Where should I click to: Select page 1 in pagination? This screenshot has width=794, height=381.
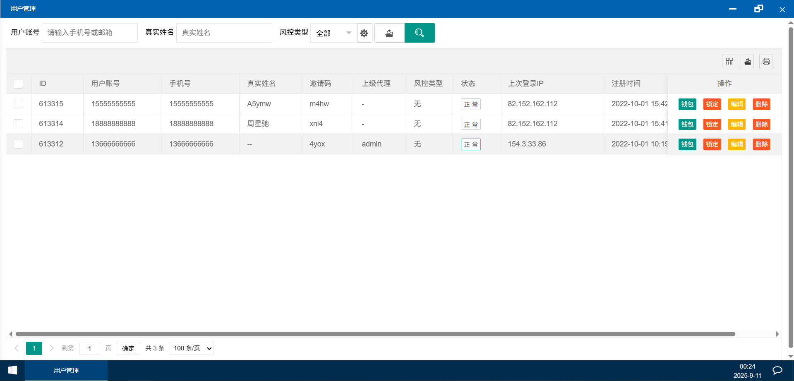pos(34,348)
